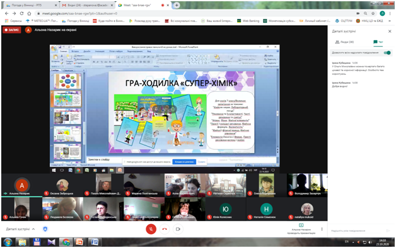Select the Наталія Семенюк participant tile
Screen dimensions: 396x248
[266, 209]
